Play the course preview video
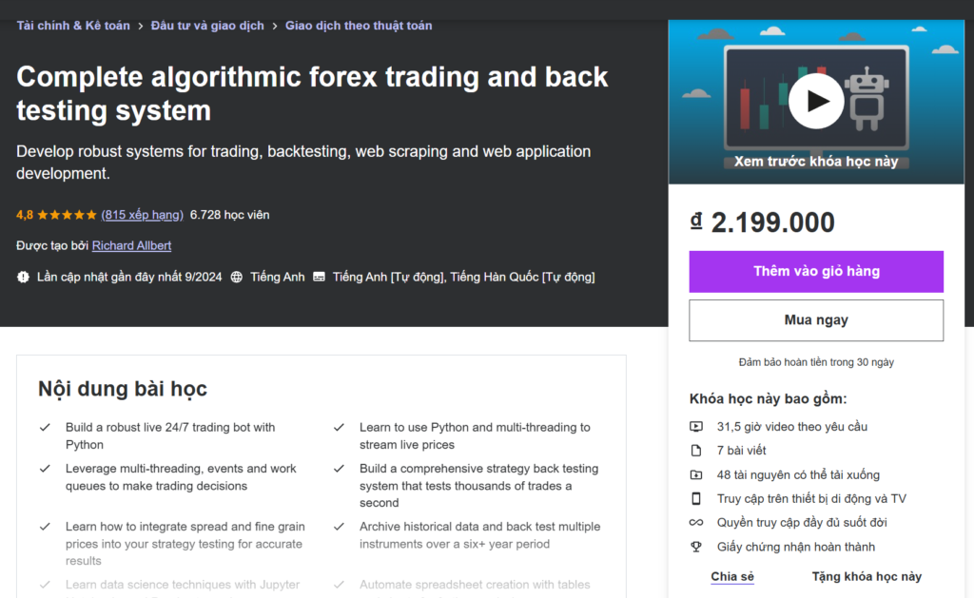The width and height of the screenshot is (974, 598). pyautogui.click(x=816, y=101)
